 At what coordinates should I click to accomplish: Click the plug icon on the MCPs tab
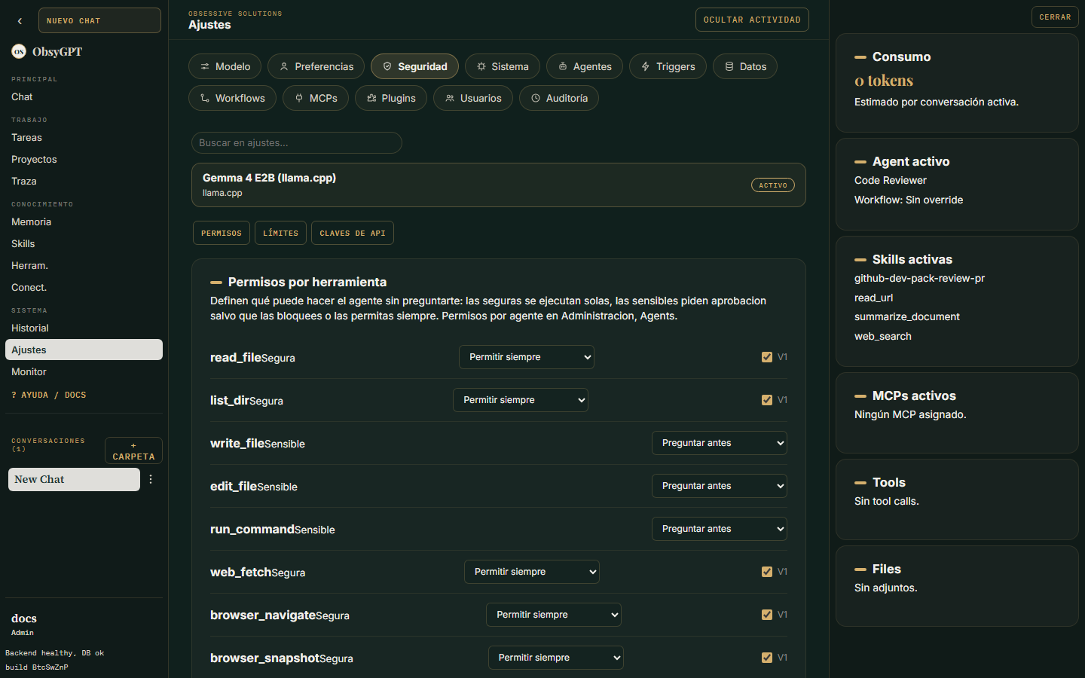(x=299, y=98)
